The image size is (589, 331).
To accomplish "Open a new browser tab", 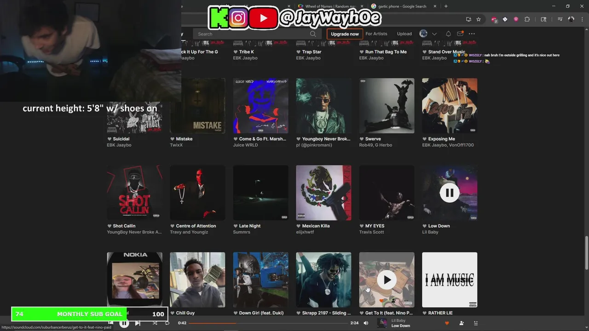I will pyautogui.click(x=446, y=6).
